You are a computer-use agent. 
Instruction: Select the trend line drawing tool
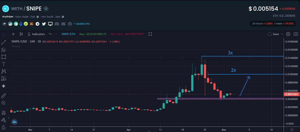pos(4,42)
